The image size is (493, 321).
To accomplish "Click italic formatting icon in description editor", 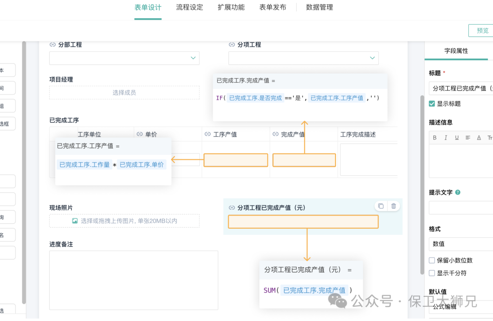I will click(x=446, y=137).
